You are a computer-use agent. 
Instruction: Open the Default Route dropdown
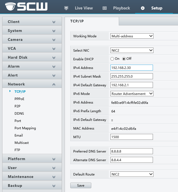[132, 174]
